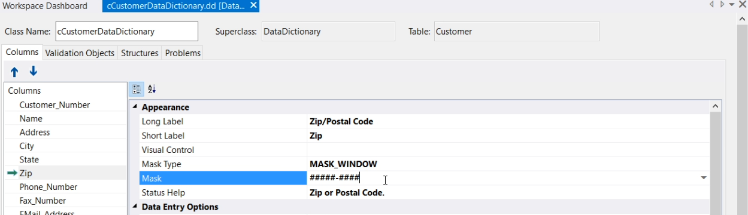Click the Superclass DataDictionary field
The width and height of the screenshot is (748, 215).
(328, 32)
